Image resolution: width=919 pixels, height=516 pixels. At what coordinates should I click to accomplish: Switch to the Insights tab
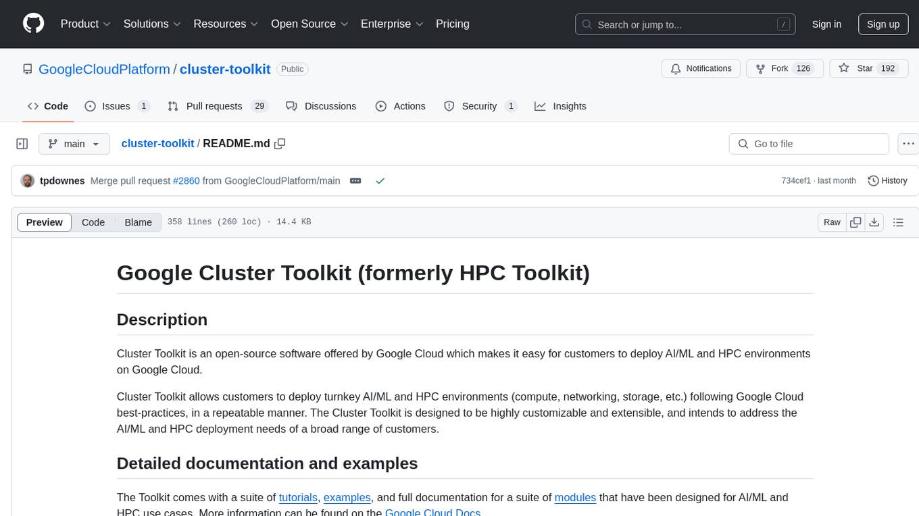pyautogui.click(x=561, y=106)
